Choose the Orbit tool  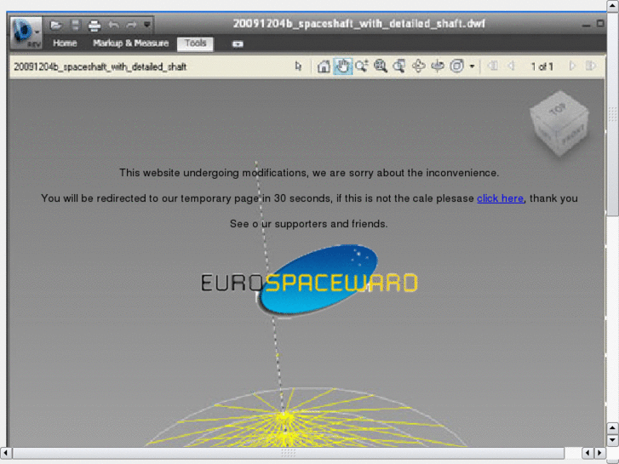[x=418, y=66]
